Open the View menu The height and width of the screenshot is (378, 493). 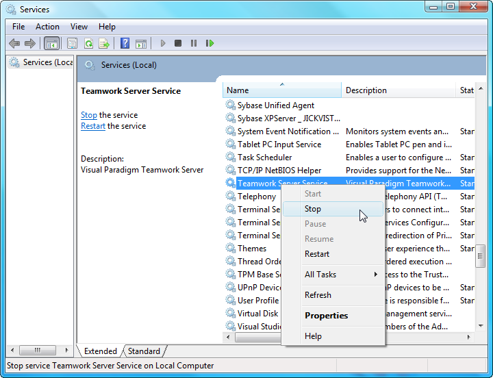[x=79, y=27]
